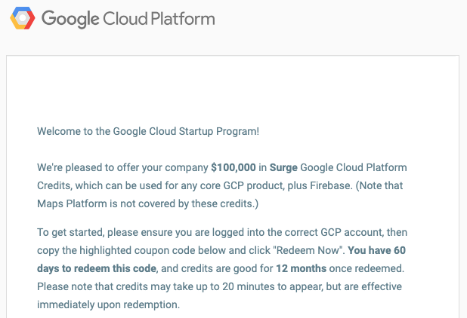The height and width of the screenshot is (318, 467).
Task: Click the Maps Platform phrase in parentheses
Action: (x=72, y=203)
